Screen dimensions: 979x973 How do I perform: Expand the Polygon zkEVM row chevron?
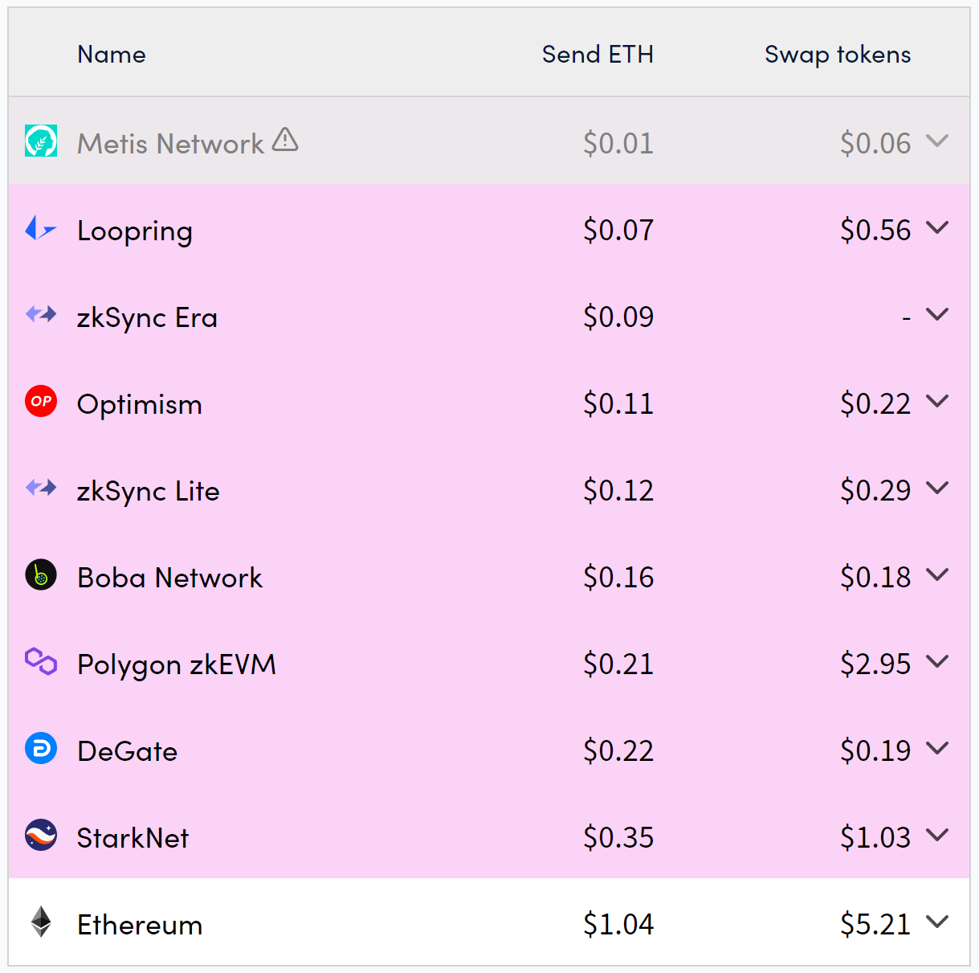[x=937, y=662]
